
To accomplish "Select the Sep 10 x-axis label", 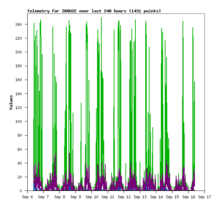I will [x=92, y=197].
